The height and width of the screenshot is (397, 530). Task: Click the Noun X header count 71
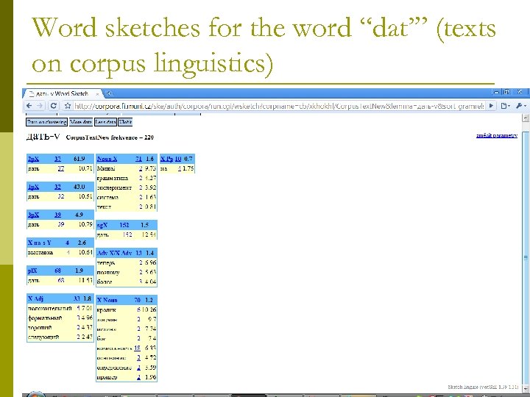(138, 159)
